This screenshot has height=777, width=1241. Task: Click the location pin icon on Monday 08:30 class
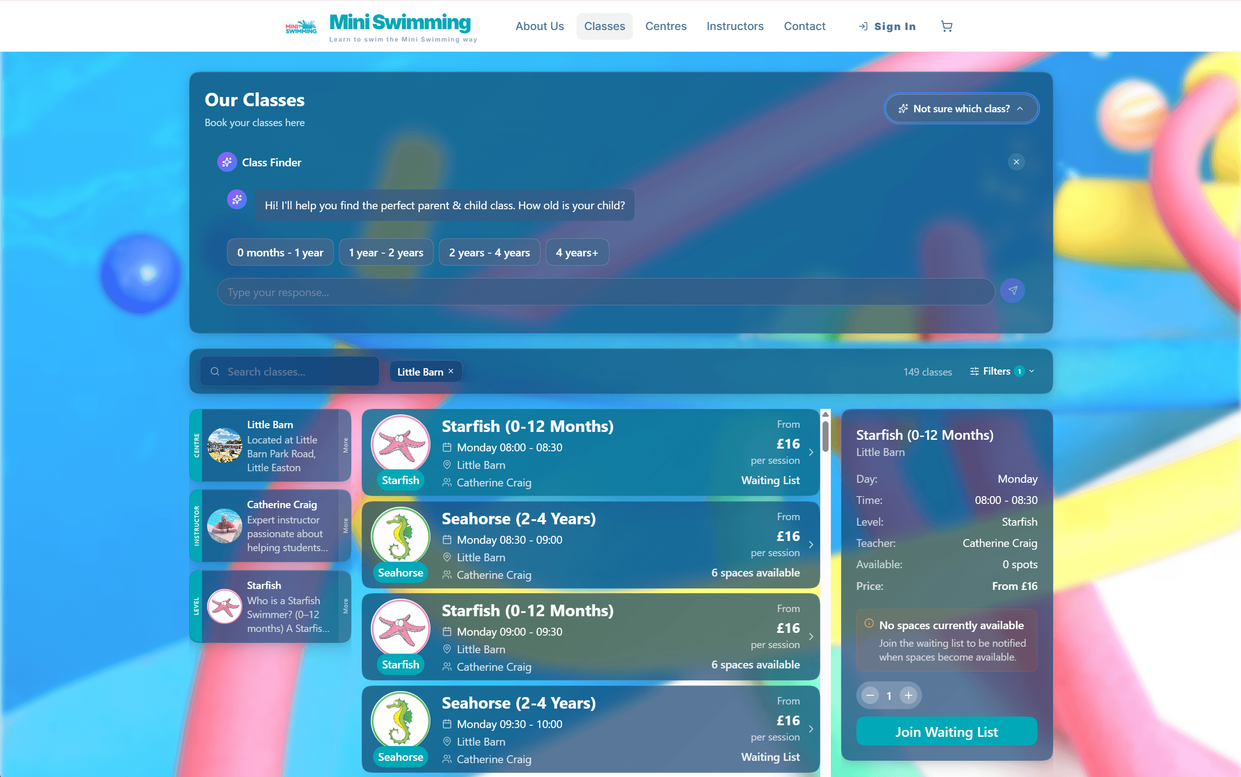446,557
